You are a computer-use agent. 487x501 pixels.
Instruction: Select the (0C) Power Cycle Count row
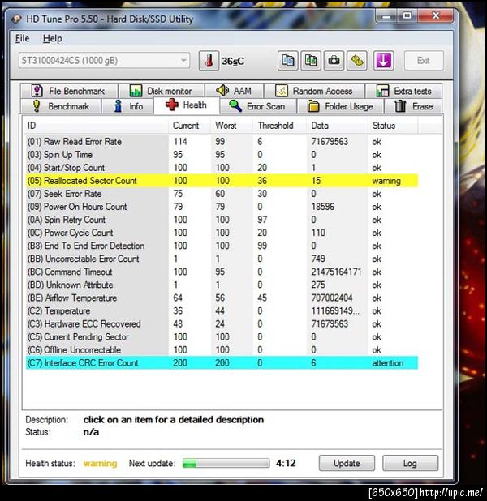pyautogui.click(x=222, y=233)
